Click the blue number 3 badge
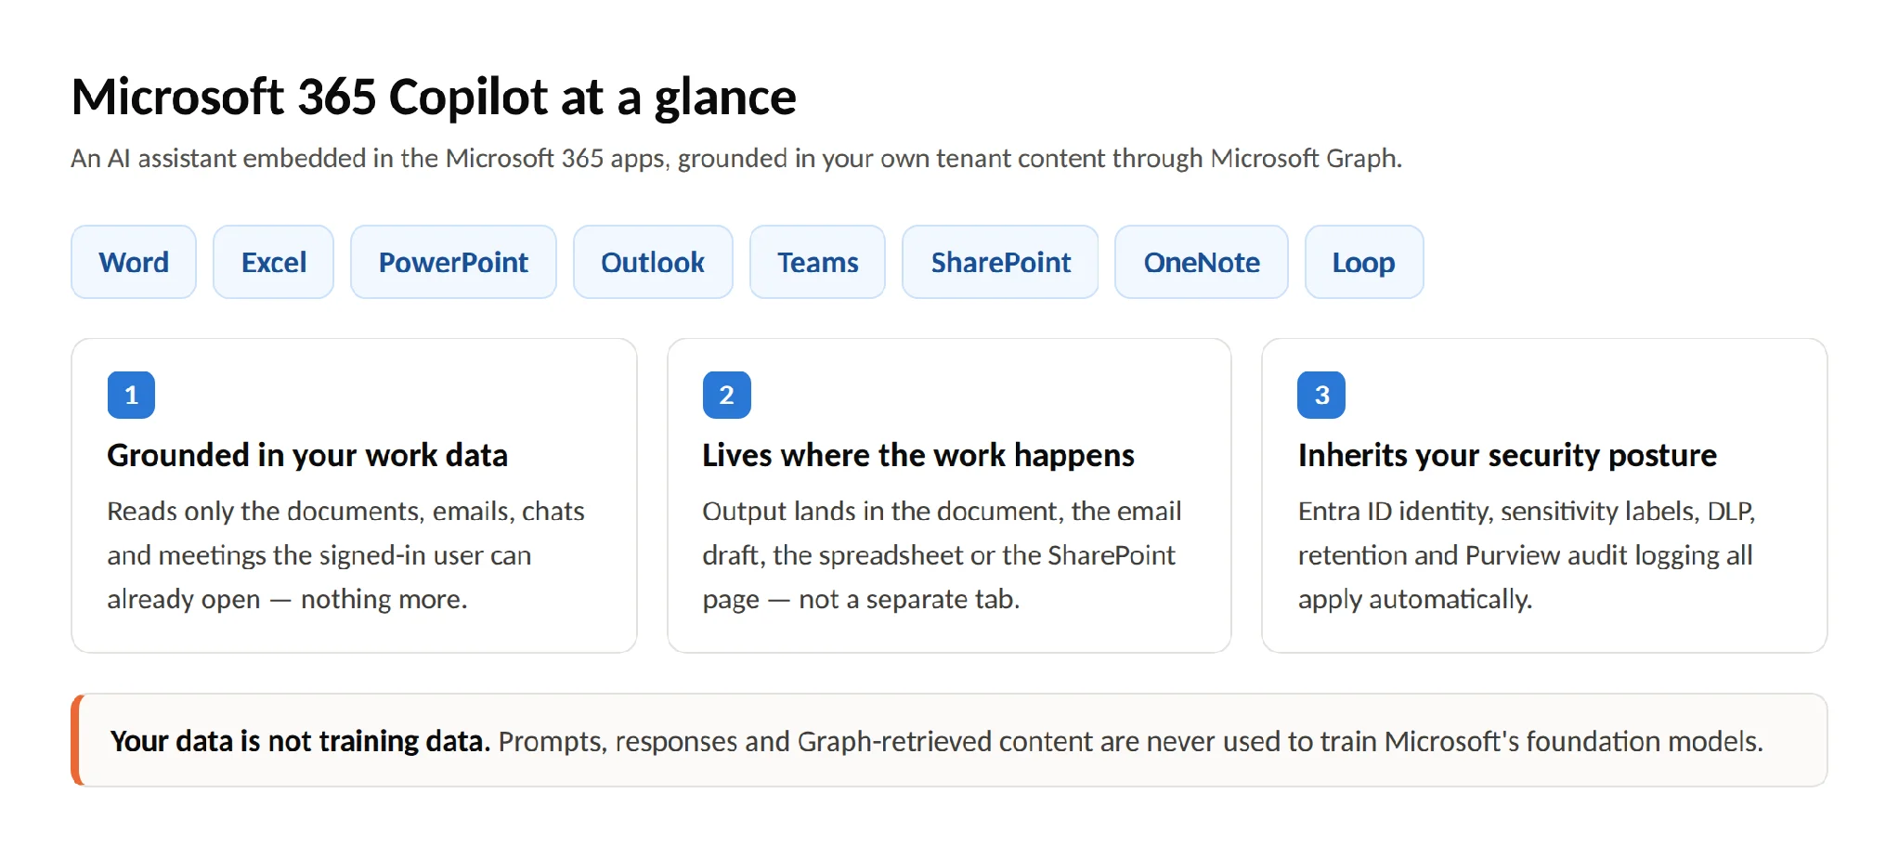The height and width of the screenshot is (858, 1899). [1321, 395]
